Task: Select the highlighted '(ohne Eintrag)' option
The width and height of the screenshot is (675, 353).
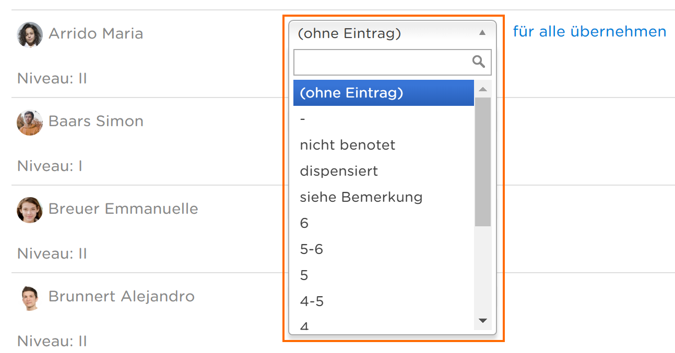Action: pyautogui.click(x=384, y=93)
